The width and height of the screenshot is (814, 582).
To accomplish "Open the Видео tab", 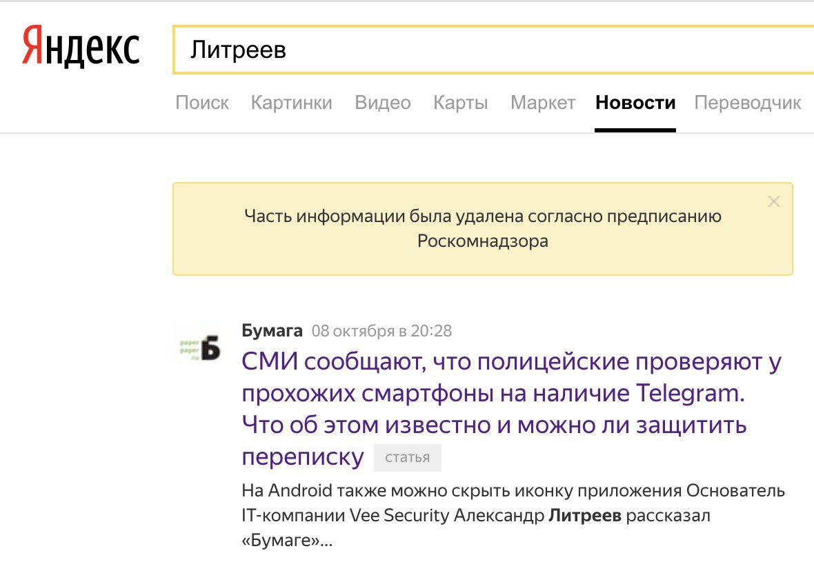I will coord(383,103).
